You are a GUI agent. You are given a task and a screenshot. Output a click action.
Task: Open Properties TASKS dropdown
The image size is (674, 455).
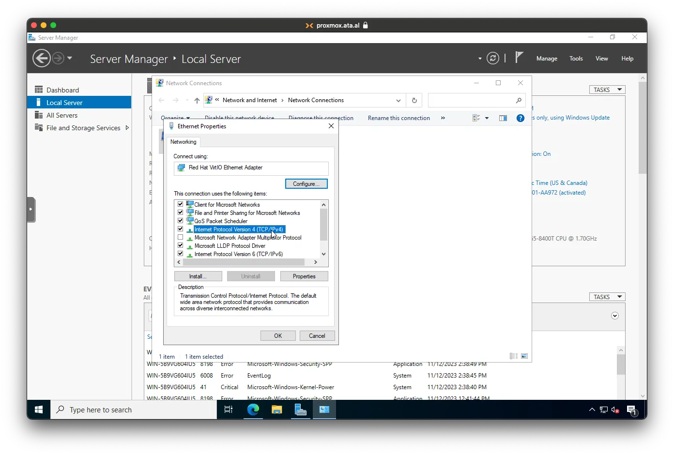[607, 90]
